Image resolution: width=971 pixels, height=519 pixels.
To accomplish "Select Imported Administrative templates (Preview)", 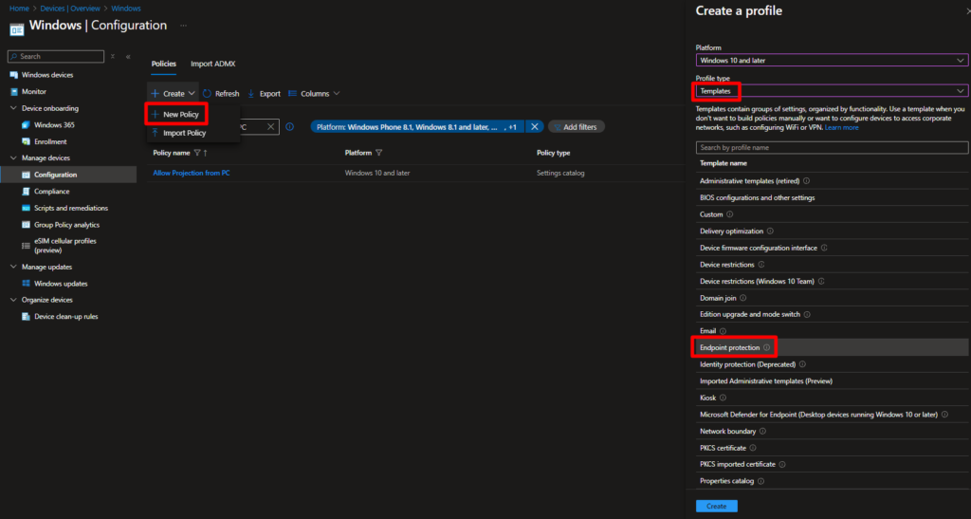I will (x=832, y=381).
